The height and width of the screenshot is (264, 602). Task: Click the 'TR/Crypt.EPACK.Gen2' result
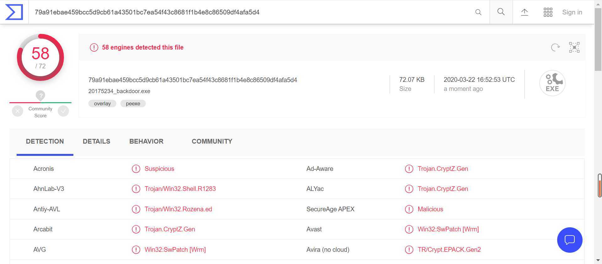click(x=449, y=250)
